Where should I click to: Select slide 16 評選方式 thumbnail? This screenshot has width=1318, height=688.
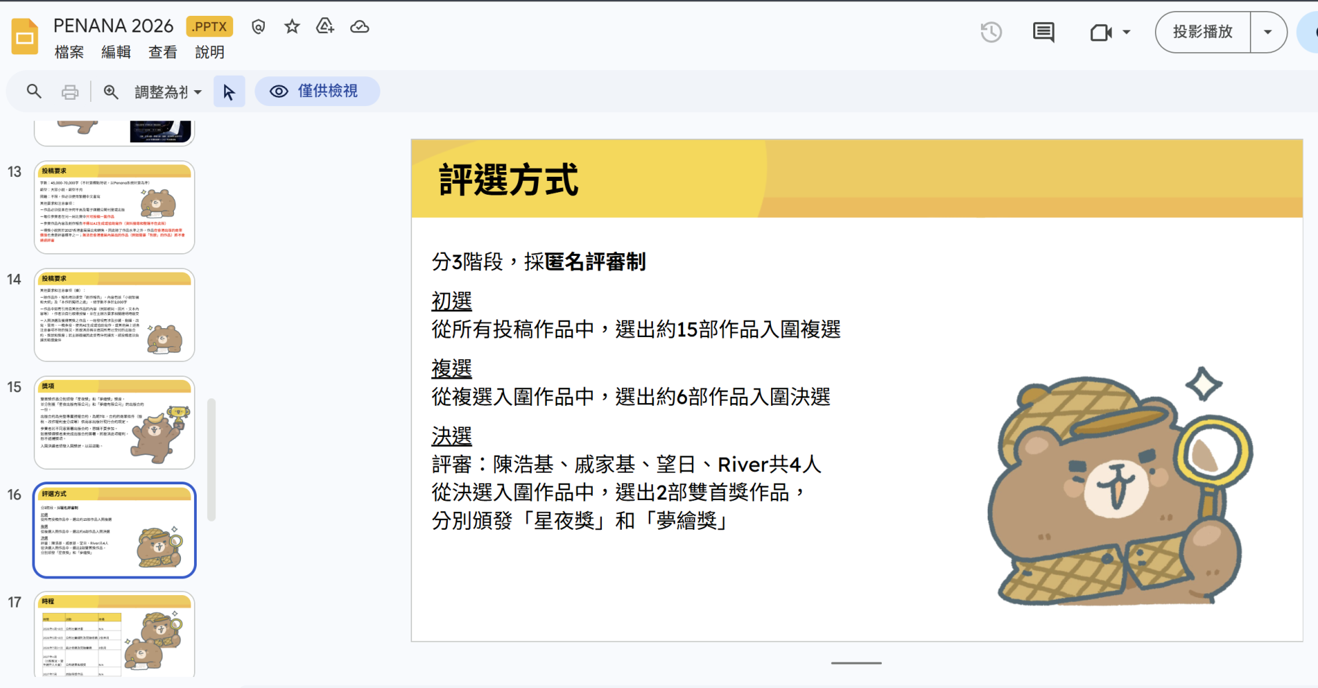point(115,530)
